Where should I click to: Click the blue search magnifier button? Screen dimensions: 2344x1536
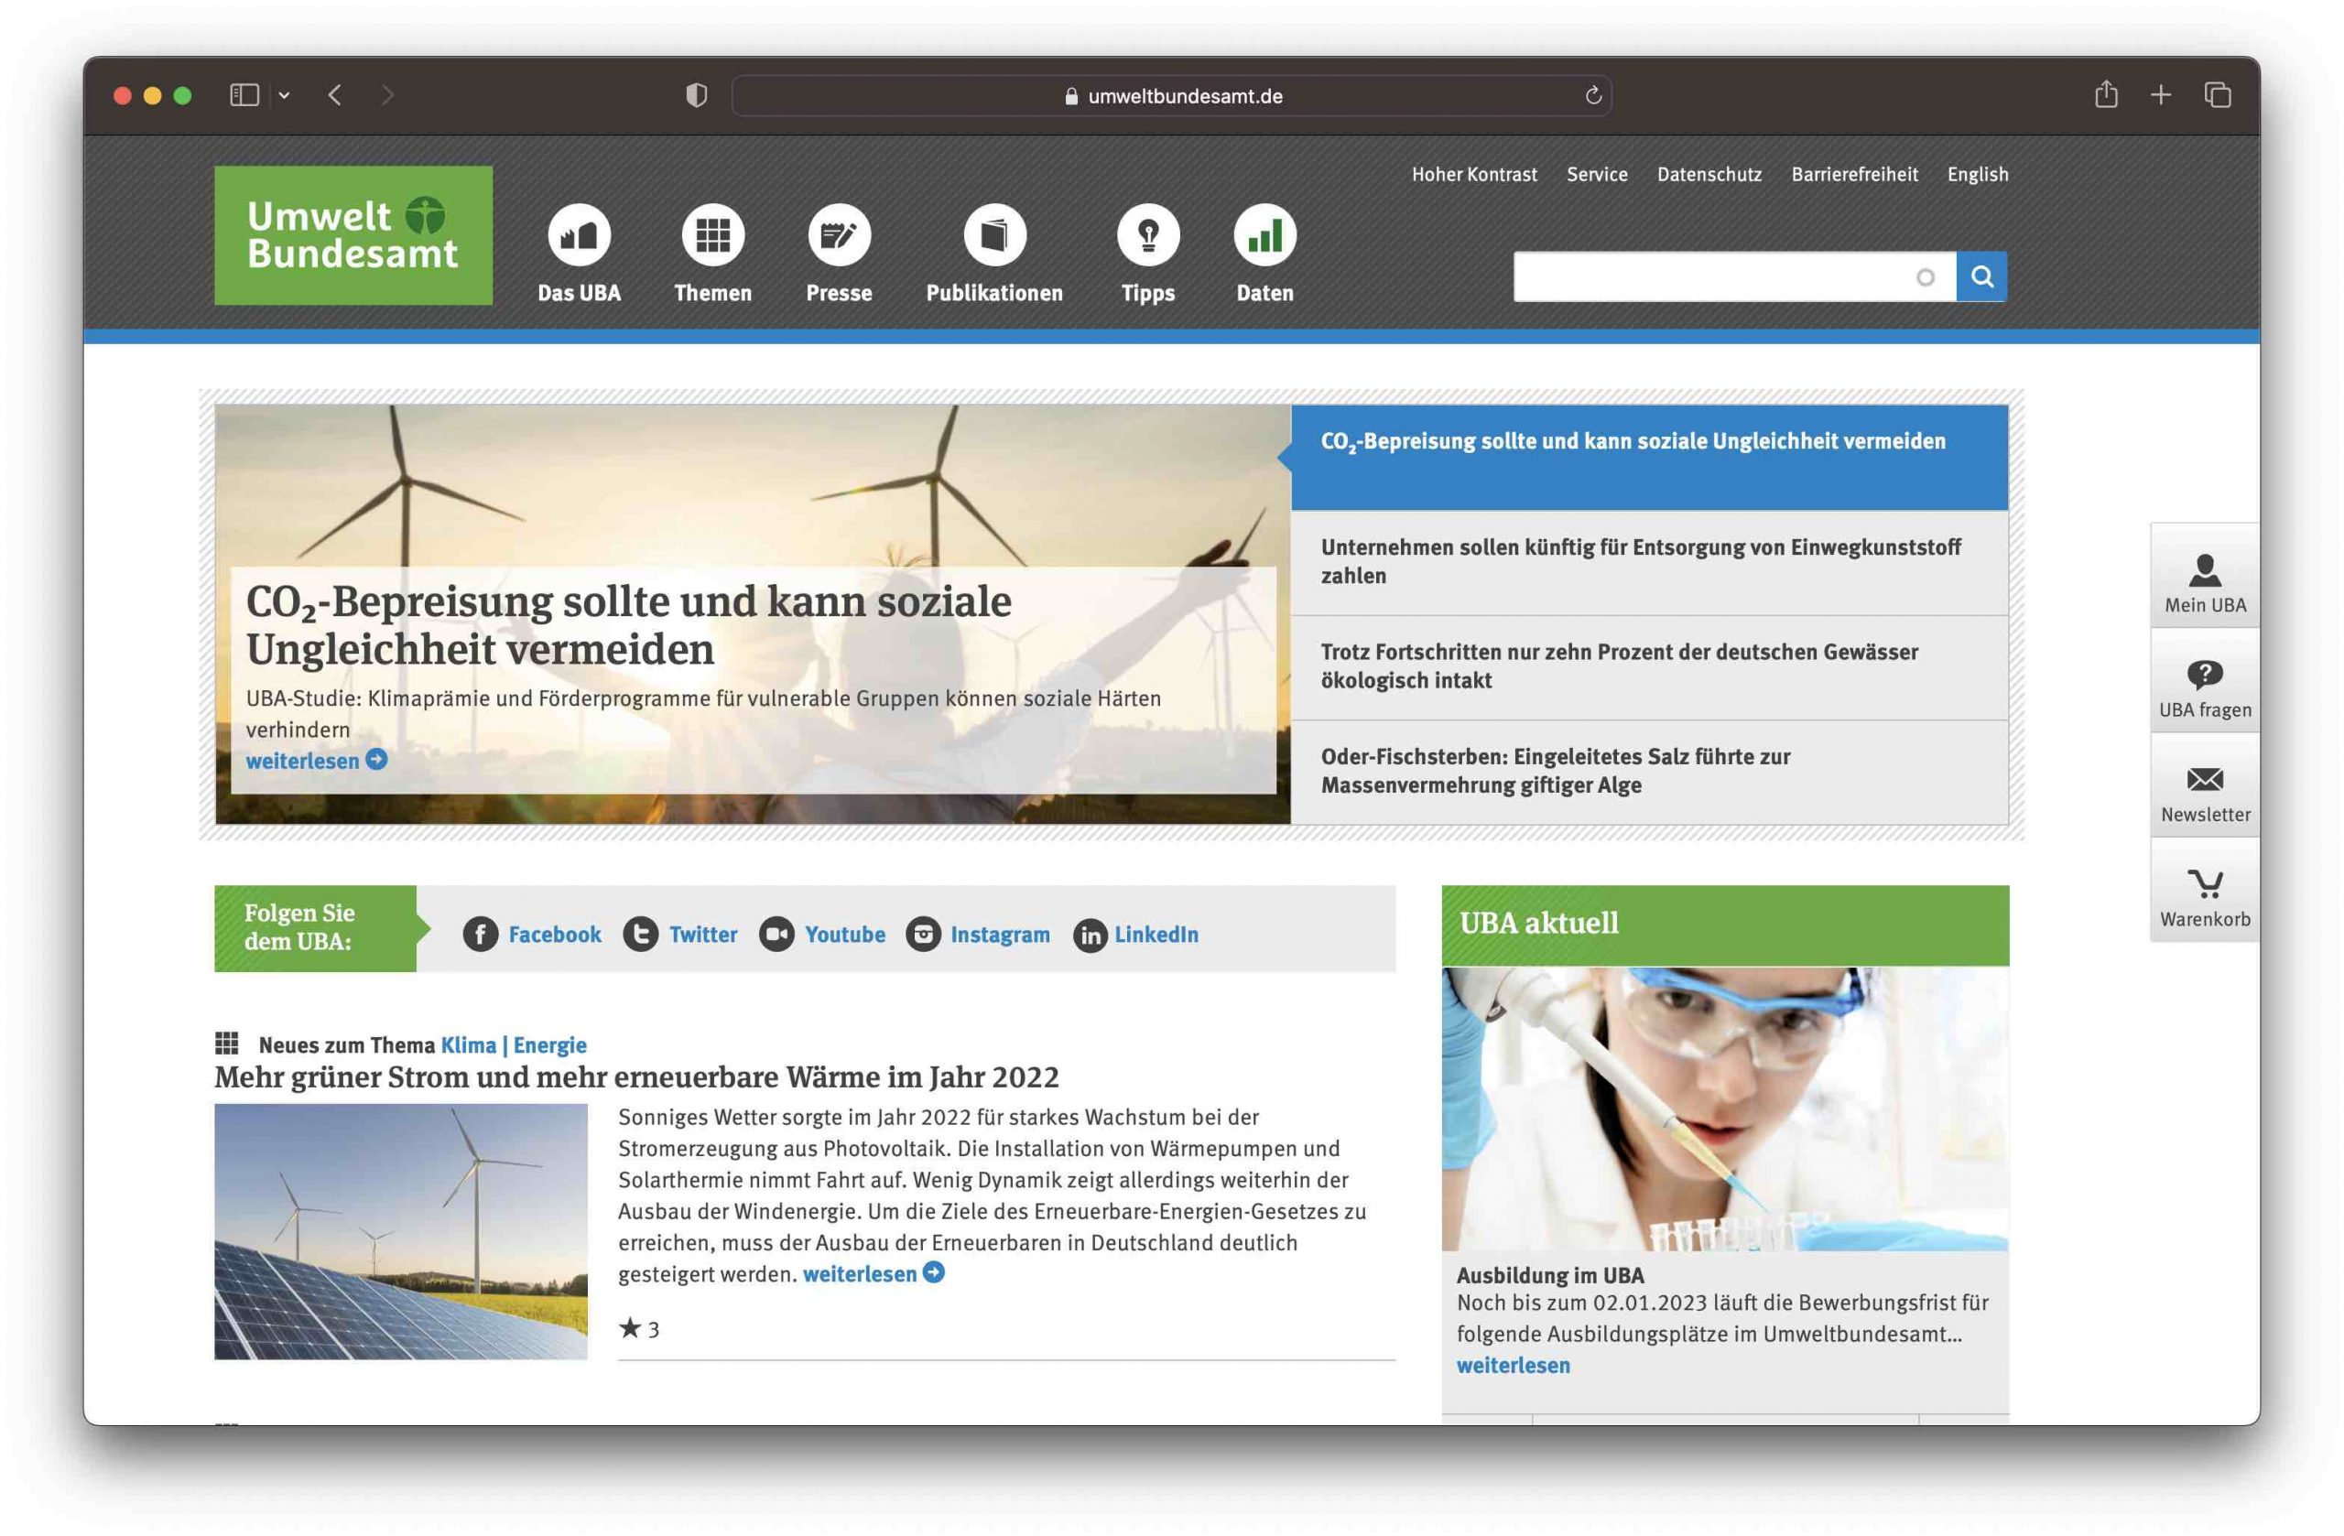click(1980, 276)
